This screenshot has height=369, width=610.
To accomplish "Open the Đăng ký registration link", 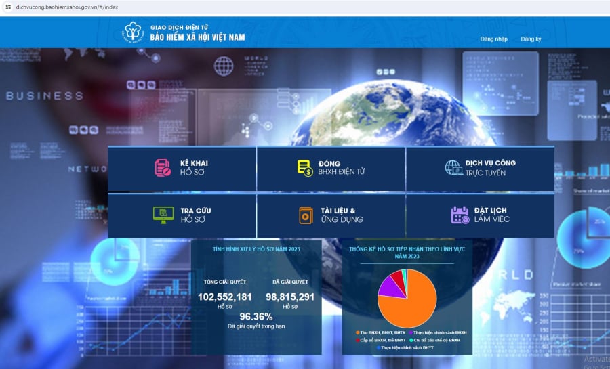I will point(531,39).
